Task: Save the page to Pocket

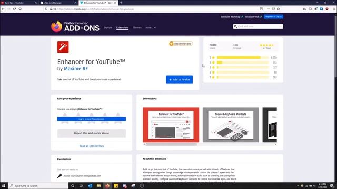Action: pyautogui.click(x=273, y=9)
